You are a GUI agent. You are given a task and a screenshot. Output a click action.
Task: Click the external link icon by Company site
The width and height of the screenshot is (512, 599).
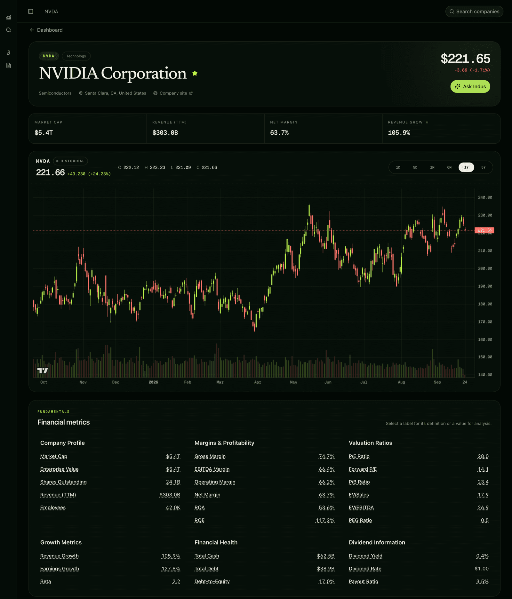[x=191, y=93]
